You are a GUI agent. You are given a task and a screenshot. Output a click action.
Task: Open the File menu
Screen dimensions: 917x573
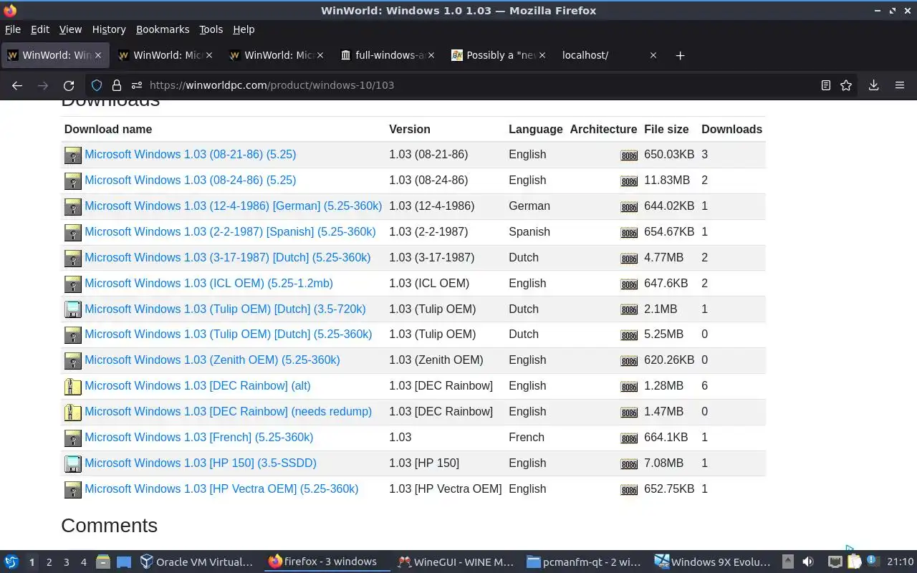[13, 29]
